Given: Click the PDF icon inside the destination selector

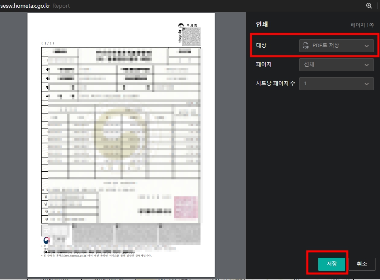Looking at the screenshot, I should tap(306, 46).
